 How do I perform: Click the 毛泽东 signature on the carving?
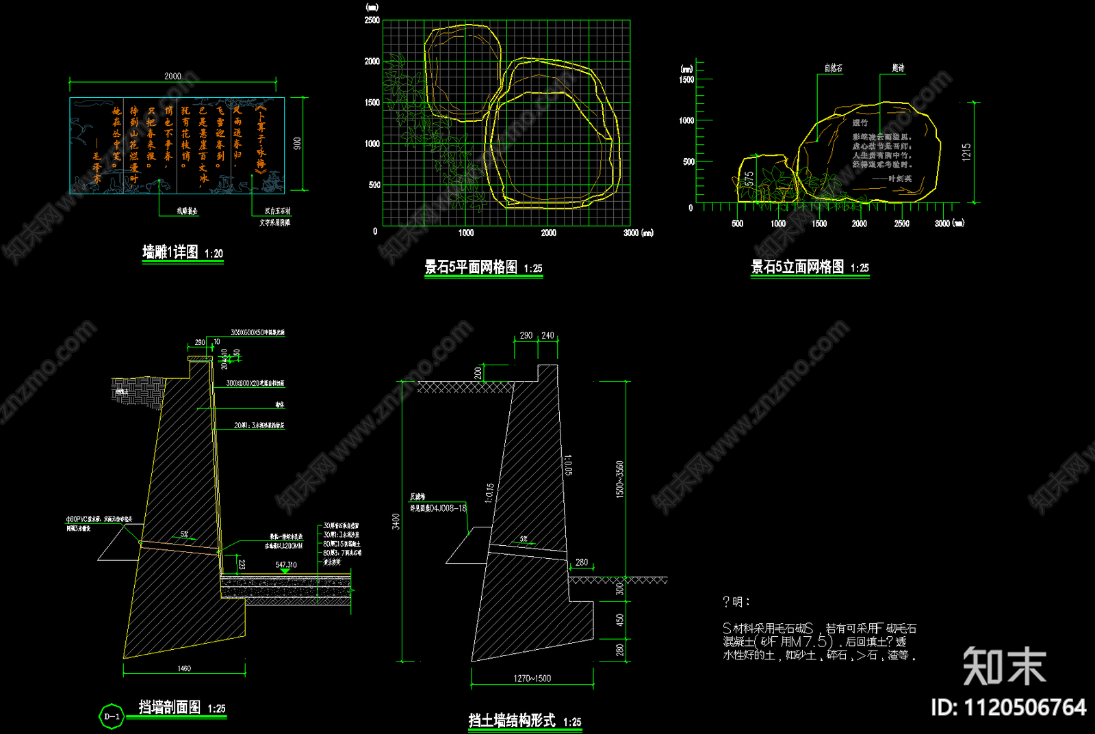[96, 168]
